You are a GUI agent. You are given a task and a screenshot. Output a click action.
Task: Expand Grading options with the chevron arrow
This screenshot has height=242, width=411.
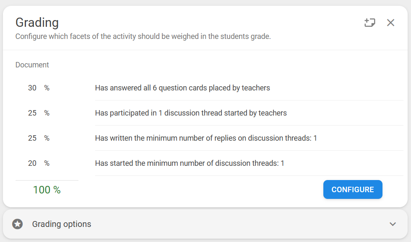point(393,224)
